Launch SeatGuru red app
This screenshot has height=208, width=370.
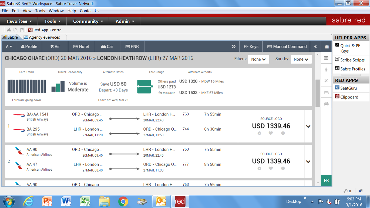coord(351,88)
